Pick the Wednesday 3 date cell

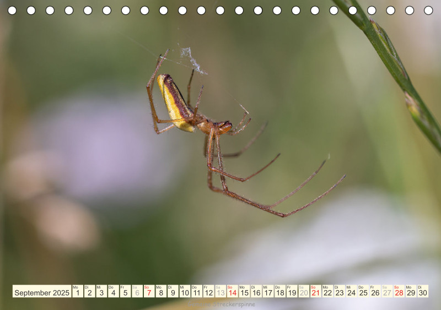point(101,291)
